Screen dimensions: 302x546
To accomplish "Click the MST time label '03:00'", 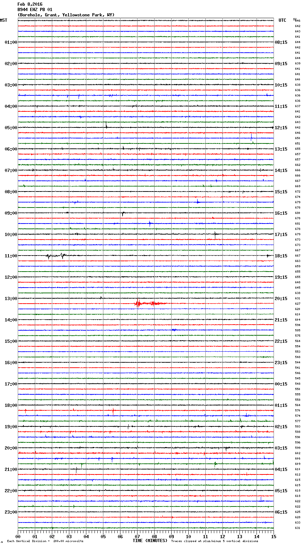I will pos(11,85).
